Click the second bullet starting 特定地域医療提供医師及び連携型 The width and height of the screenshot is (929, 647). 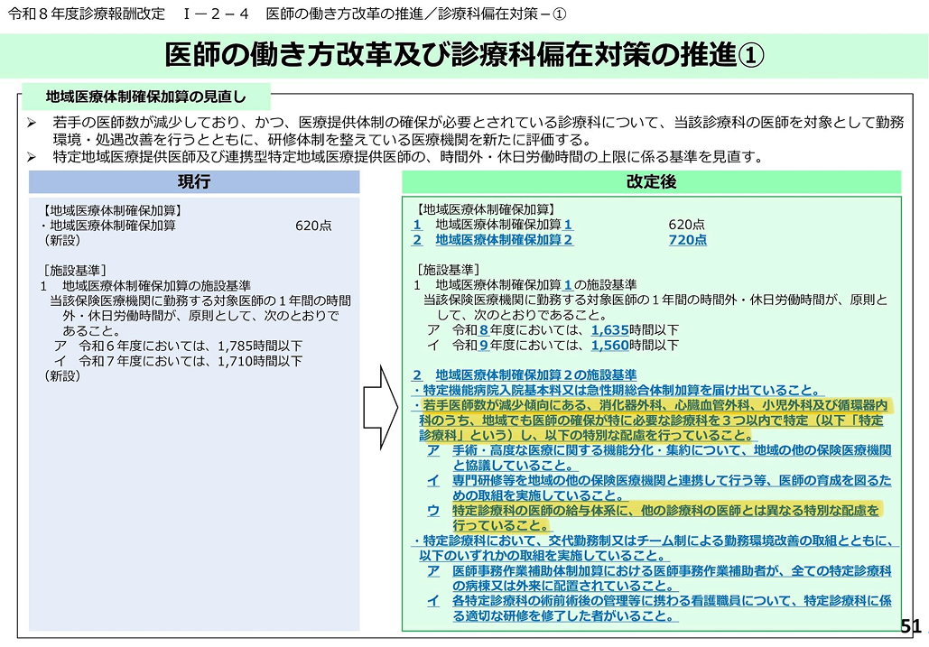395,157
